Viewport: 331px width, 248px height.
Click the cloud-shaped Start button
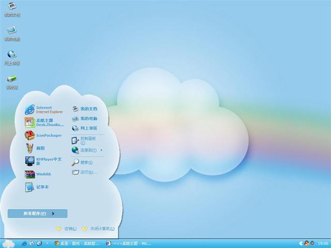pos(8,243)
